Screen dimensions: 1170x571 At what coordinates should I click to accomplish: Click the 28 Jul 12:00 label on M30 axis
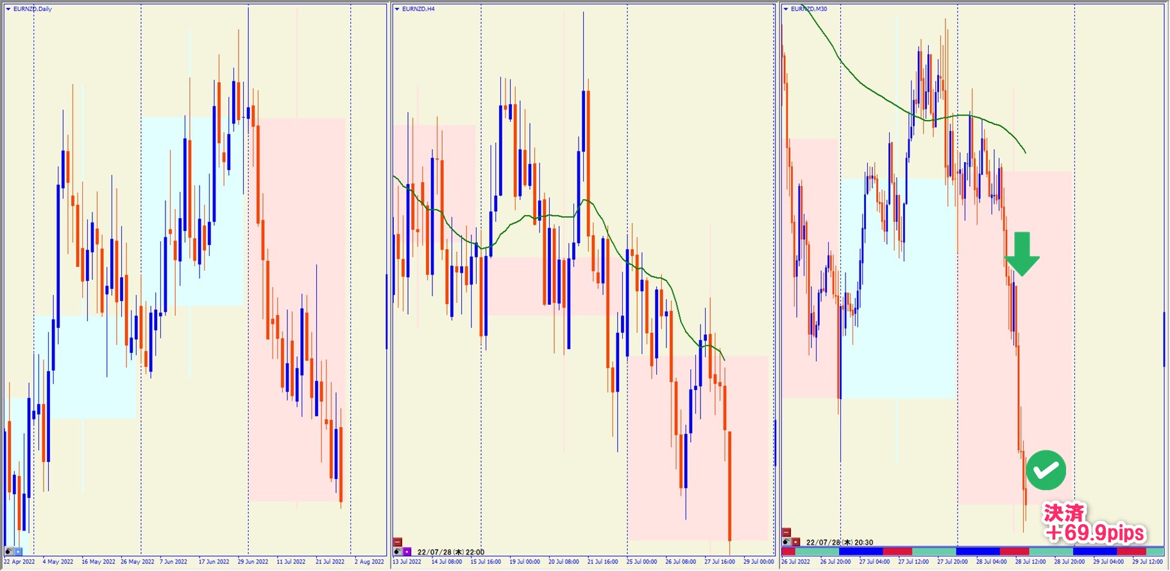point(1030,562)
